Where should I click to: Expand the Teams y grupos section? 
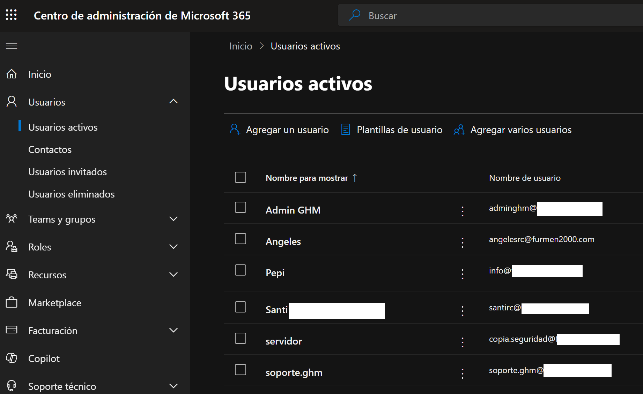(x=173, y=219)
